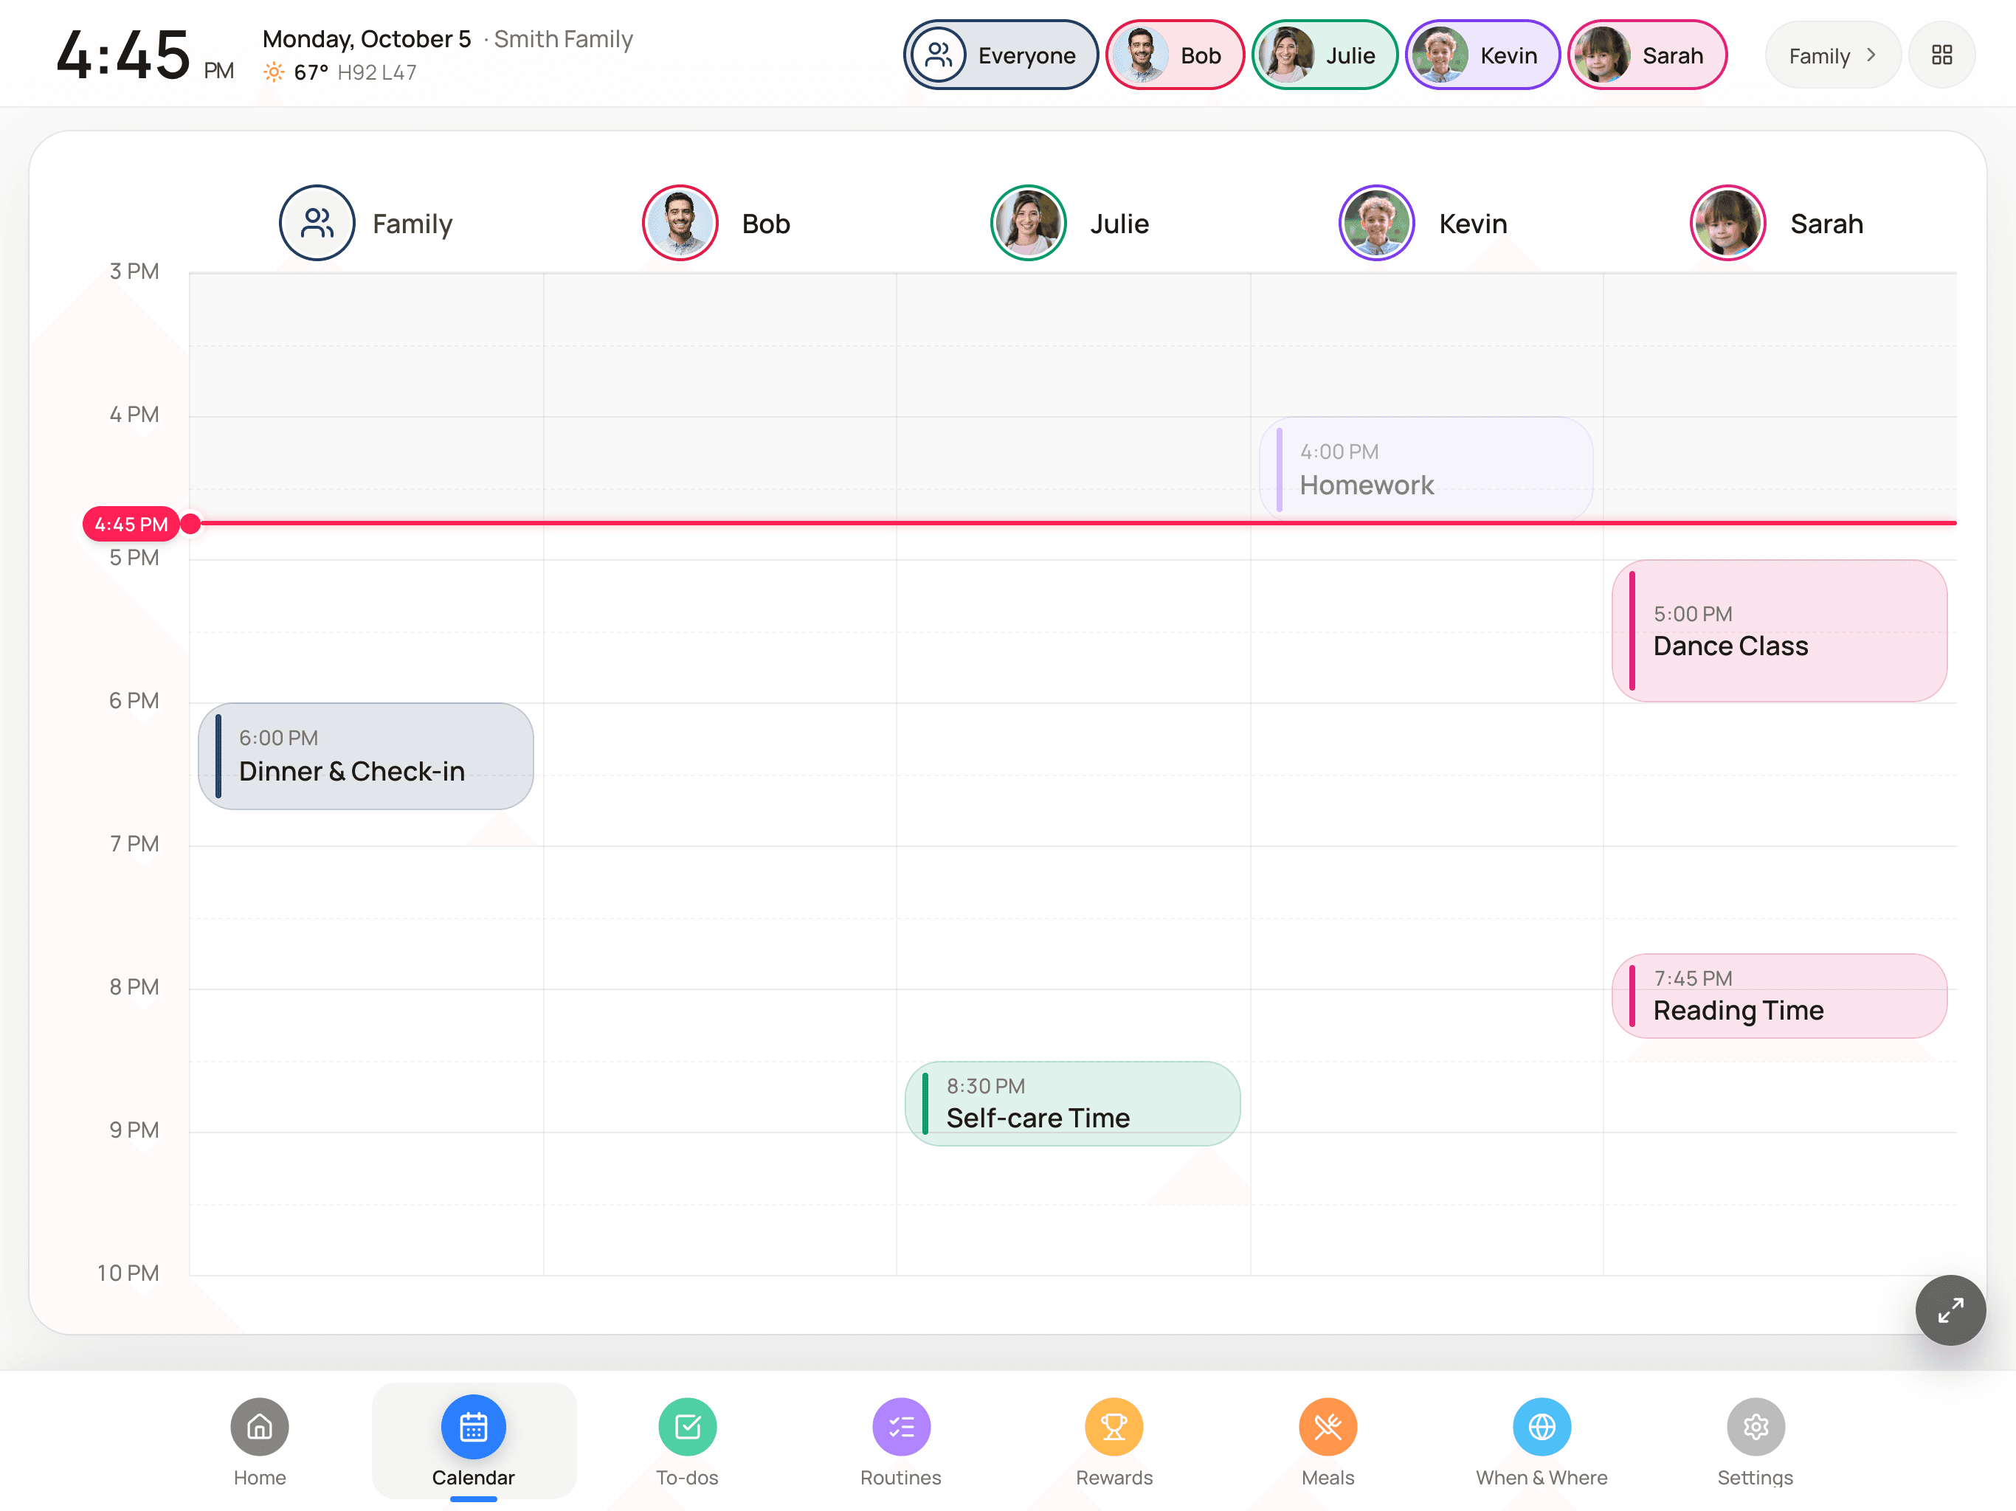The height and width of the screenshot is (1511, 2016).
Task: Select the Calendar tab
Action: (473, 1440)
